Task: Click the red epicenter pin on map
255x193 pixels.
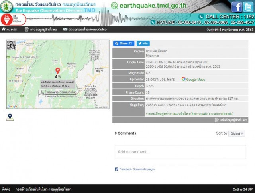Action: click(x=57, y=71)
